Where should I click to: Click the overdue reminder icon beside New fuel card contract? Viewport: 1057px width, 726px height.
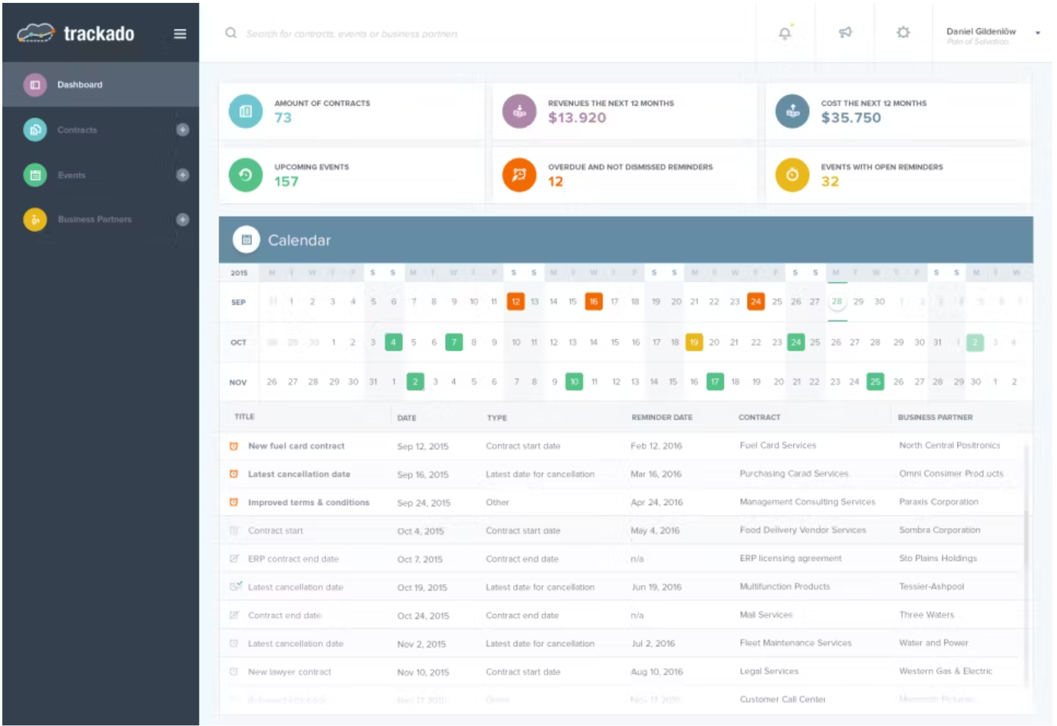pyautogui.click(x=234, y=445)
